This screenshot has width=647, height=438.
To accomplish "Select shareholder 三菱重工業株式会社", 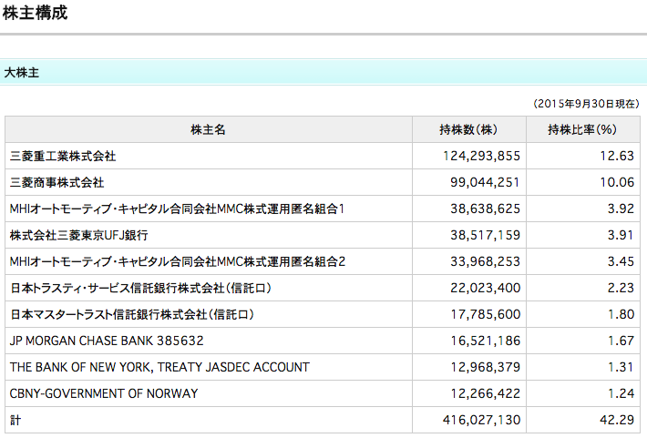I will tap(63, 157).
